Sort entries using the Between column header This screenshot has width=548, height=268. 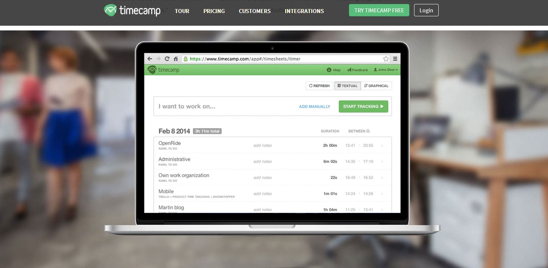point(359,131)
